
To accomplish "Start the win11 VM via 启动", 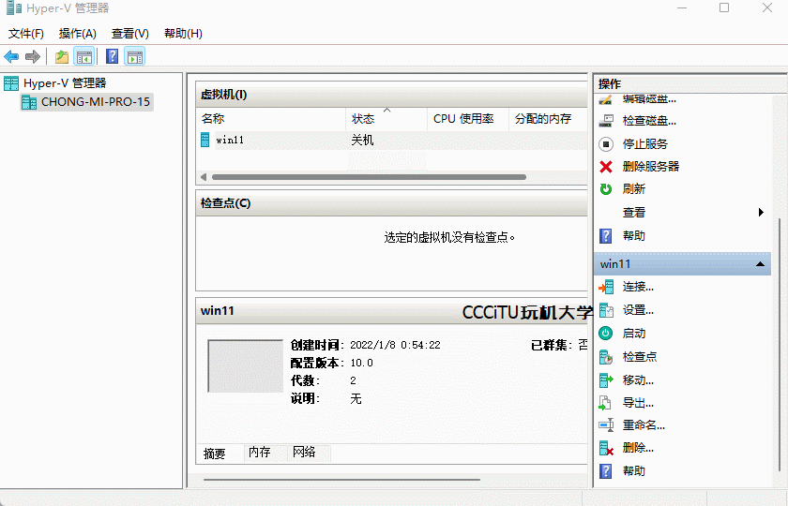I will pyautogui.click(x=633, y=334).
